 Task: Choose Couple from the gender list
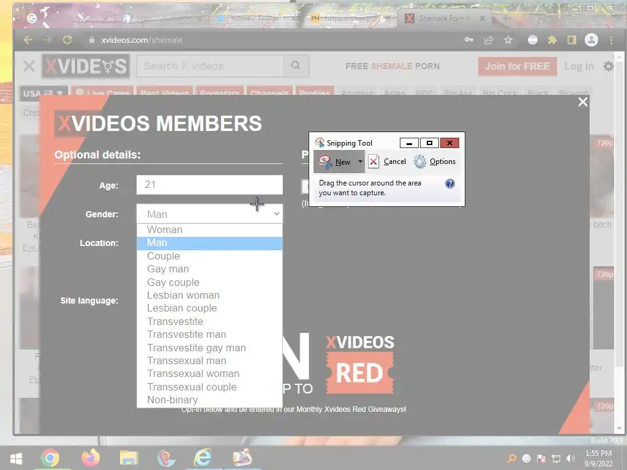(x=209, y=256)
